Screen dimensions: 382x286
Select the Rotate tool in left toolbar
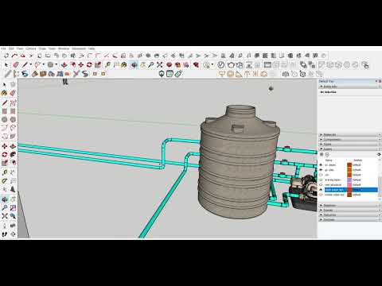pos(4,155)
